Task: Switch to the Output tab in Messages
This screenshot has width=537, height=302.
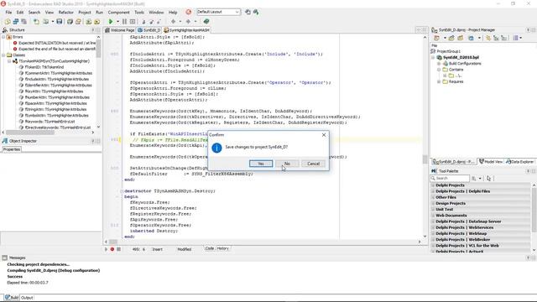Action: [27, 298]
